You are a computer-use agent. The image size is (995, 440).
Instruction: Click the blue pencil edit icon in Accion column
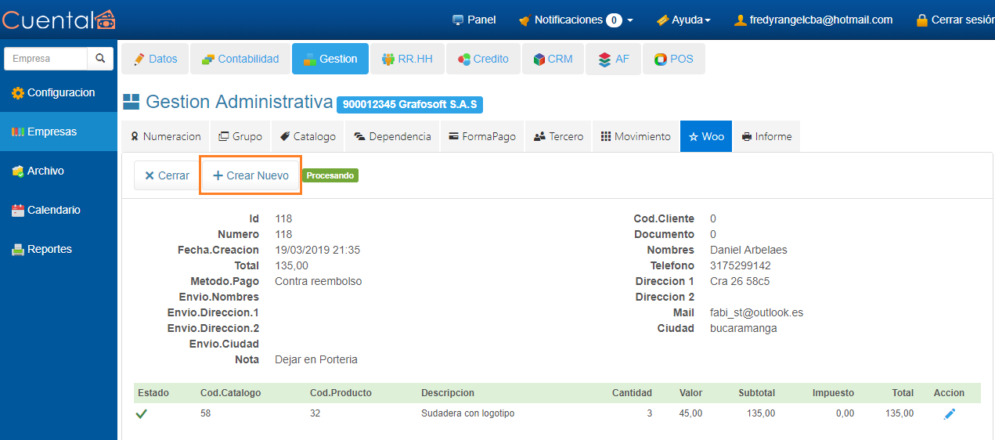[950, 414]
